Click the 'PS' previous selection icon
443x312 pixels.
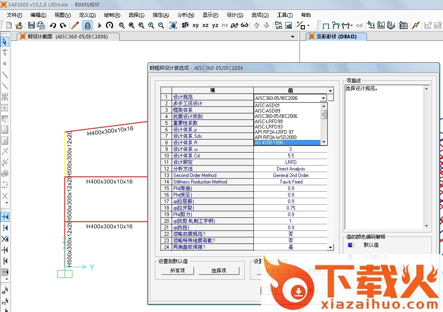click(x=5, y=301)
